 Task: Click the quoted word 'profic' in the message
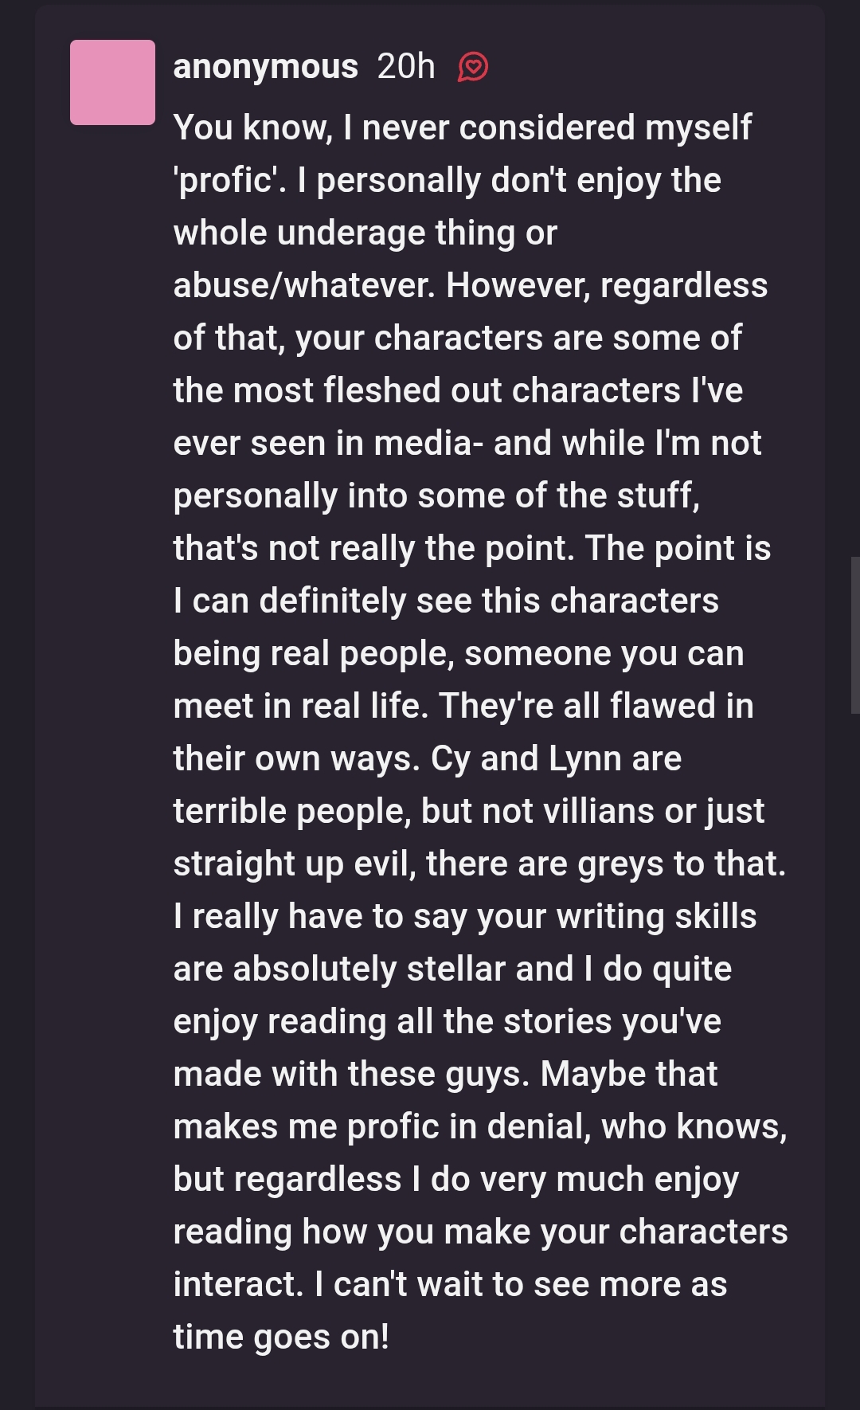pyautogui.click(x=229, y=180)
